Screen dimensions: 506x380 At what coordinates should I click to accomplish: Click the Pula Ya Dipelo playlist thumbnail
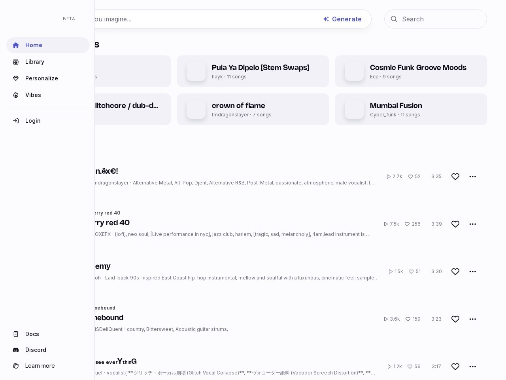point(196,71)
